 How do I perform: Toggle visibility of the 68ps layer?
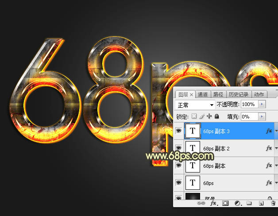178,182
